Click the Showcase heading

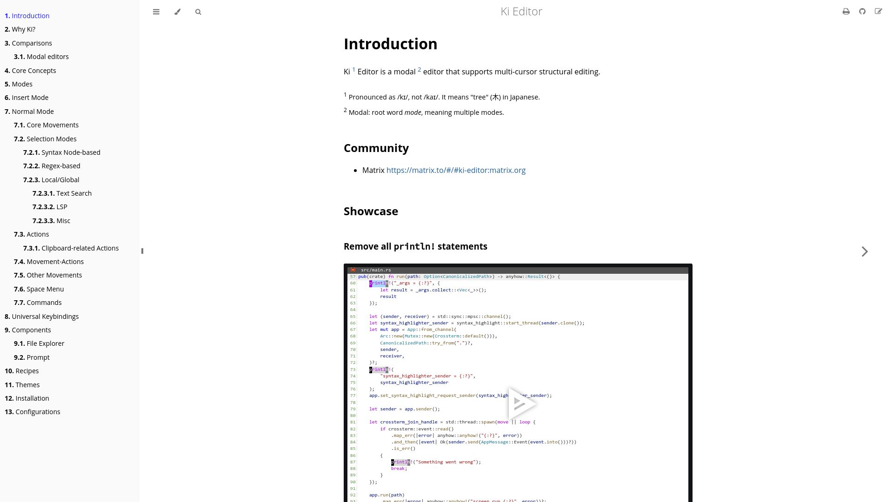coord(371,211)
